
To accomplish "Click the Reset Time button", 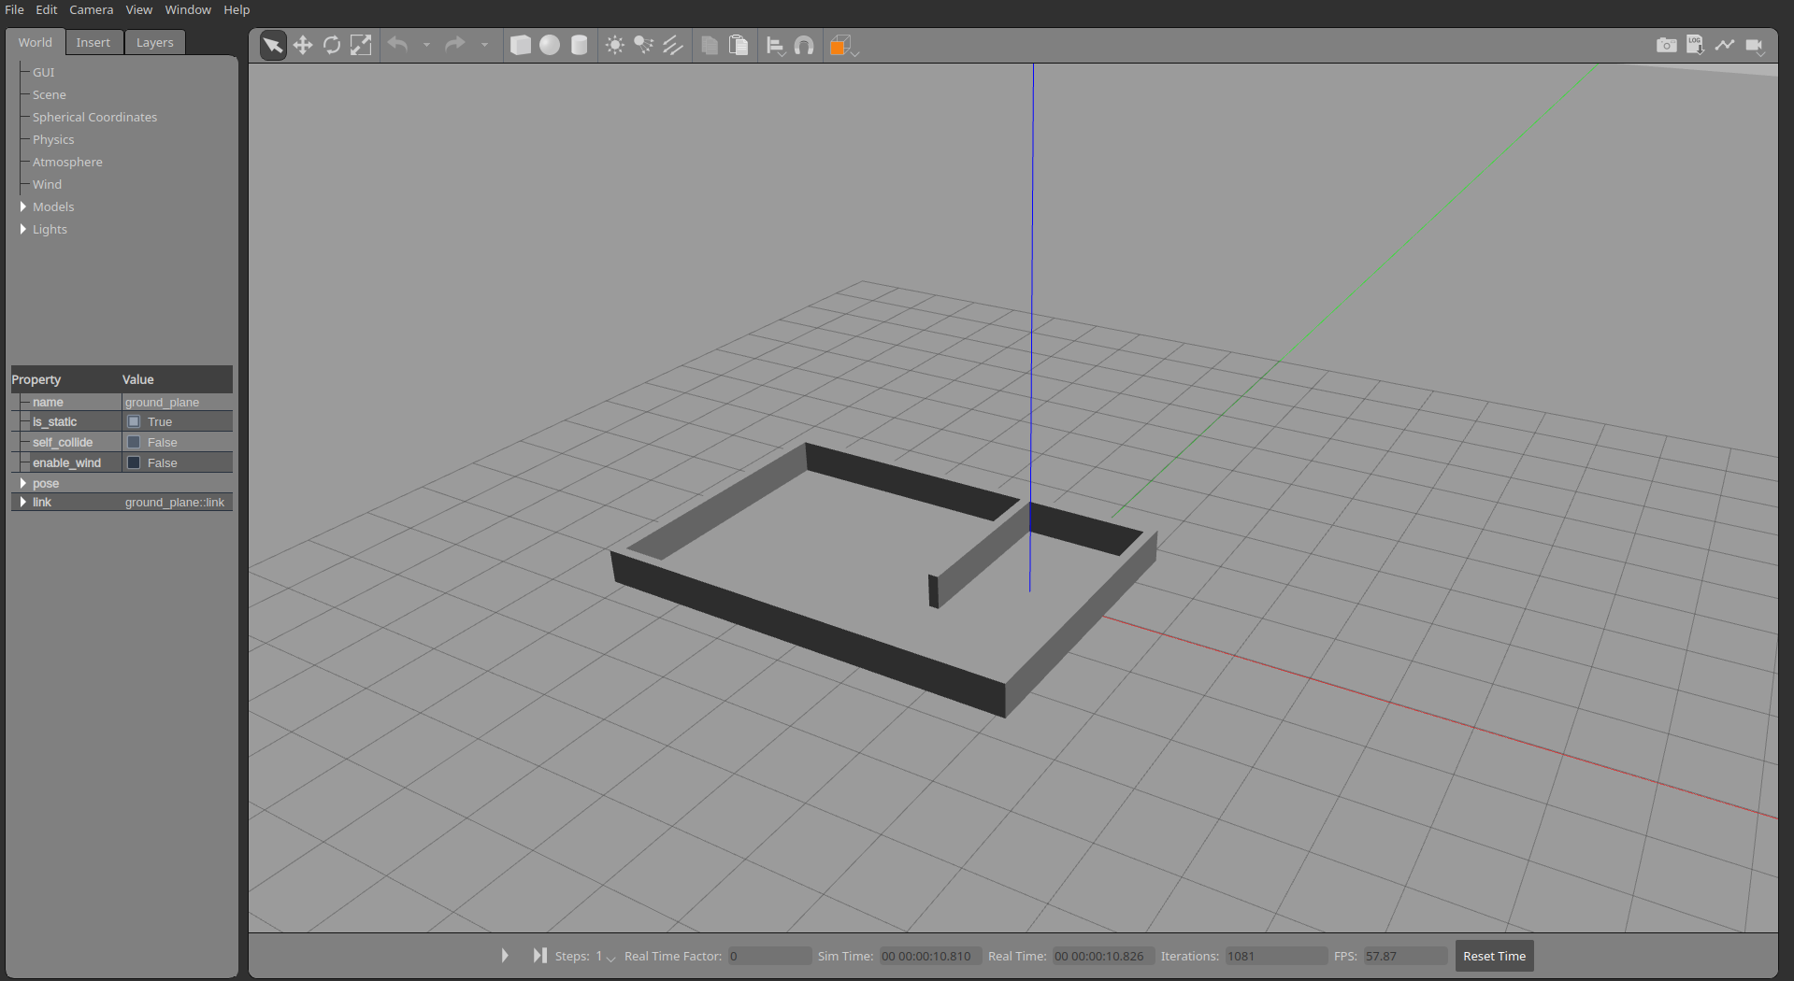I will [1494, 956].
